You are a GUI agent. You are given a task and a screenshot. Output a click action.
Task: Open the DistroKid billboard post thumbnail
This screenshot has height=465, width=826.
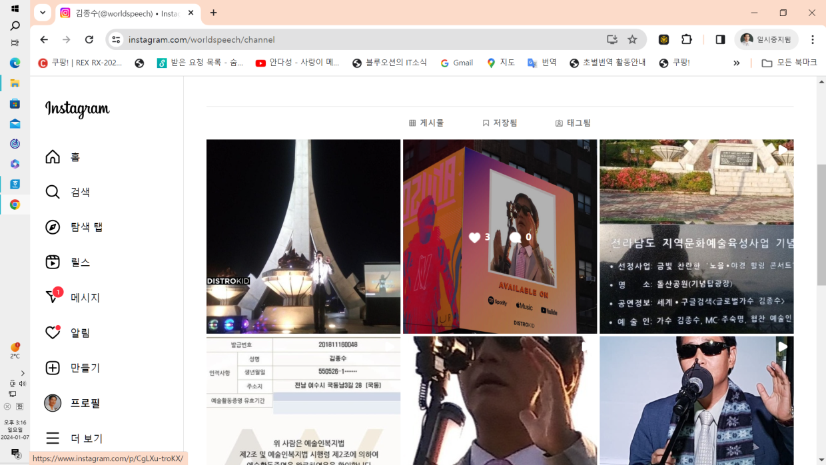pos(500,236)
